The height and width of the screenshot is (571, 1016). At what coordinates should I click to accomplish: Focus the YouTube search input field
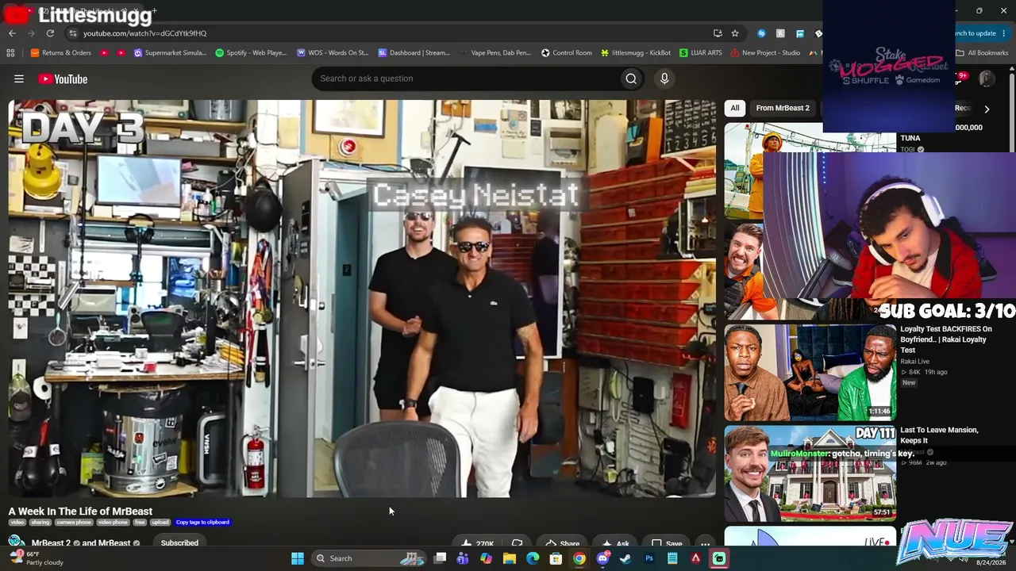pyautogui.click(x=465, y=79)
